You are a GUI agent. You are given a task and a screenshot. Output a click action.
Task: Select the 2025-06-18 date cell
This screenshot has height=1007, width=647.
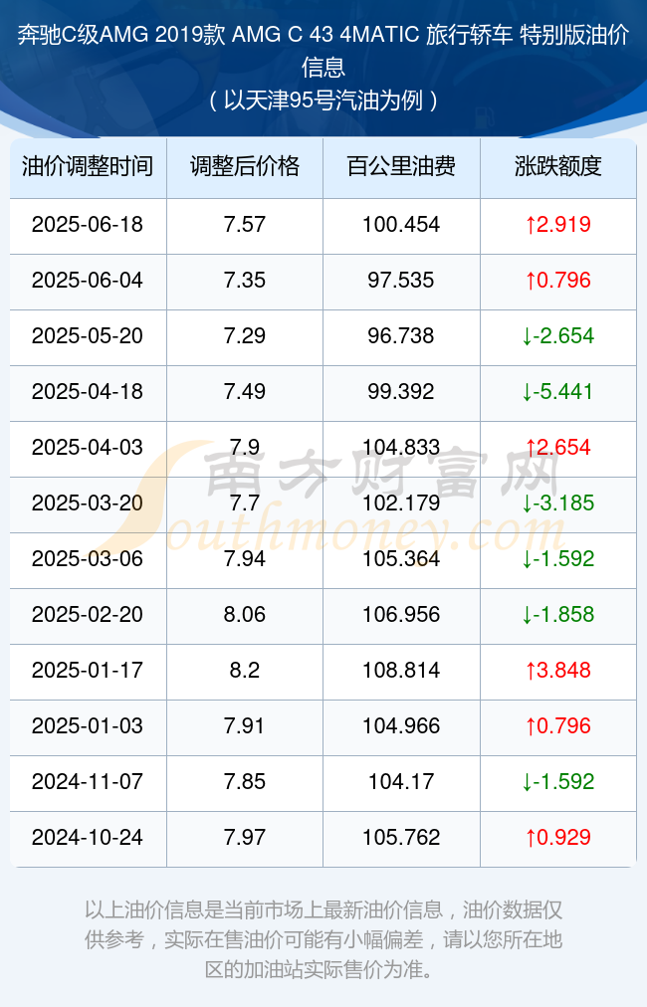88,225
